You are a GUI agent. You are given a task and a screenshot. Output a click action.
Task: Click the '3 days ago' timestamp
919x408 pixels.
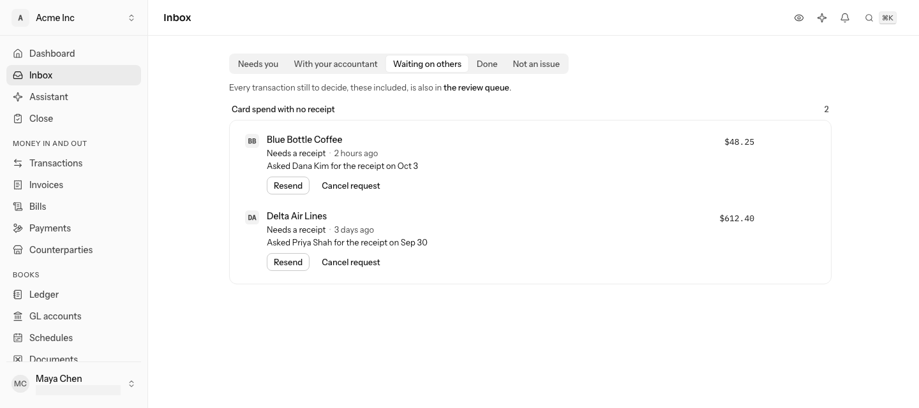click(x=354, y=229)
